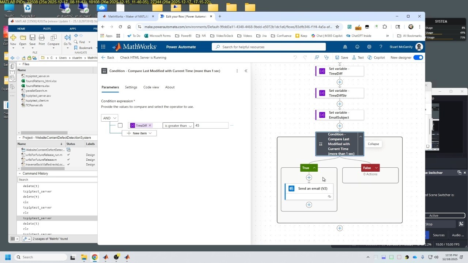This screenshot has width=468, height=263.
Task: Switch to the Code view tab
Action: click(x=151, y=87)
